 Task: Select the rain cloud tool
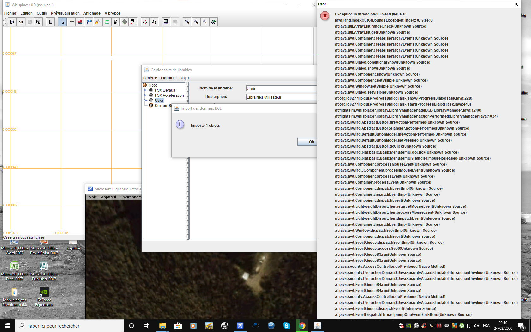tap(125, 22)
